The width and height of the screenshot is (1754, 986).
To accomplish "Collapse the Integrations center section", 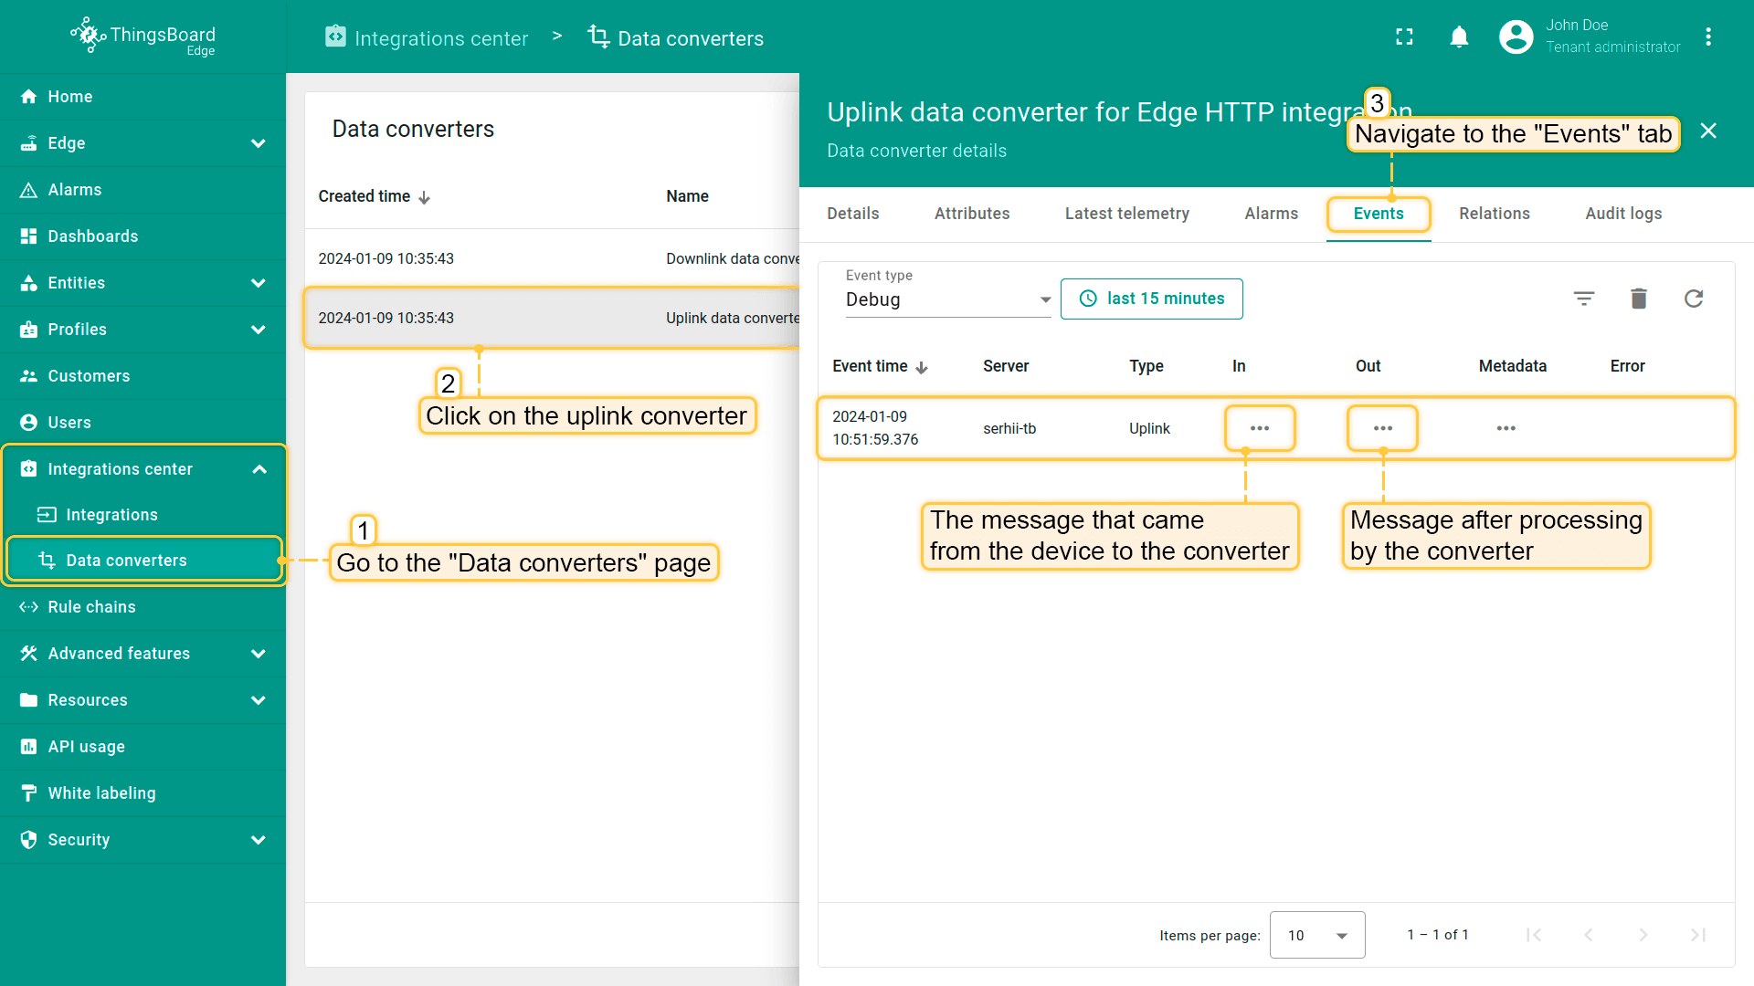I will click(259, 469).
